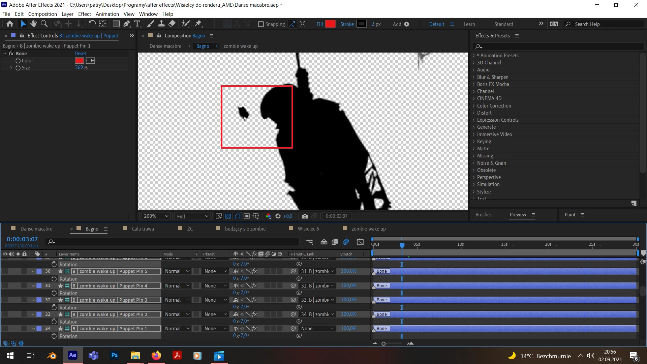The width and height of the screenshot is (647, 364).
Task: Select the Hand tool
Action: click(x=33, y=24)
